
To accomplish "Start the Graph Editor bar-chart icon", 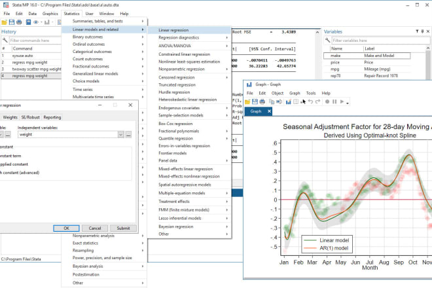I will tap(288, 101).
